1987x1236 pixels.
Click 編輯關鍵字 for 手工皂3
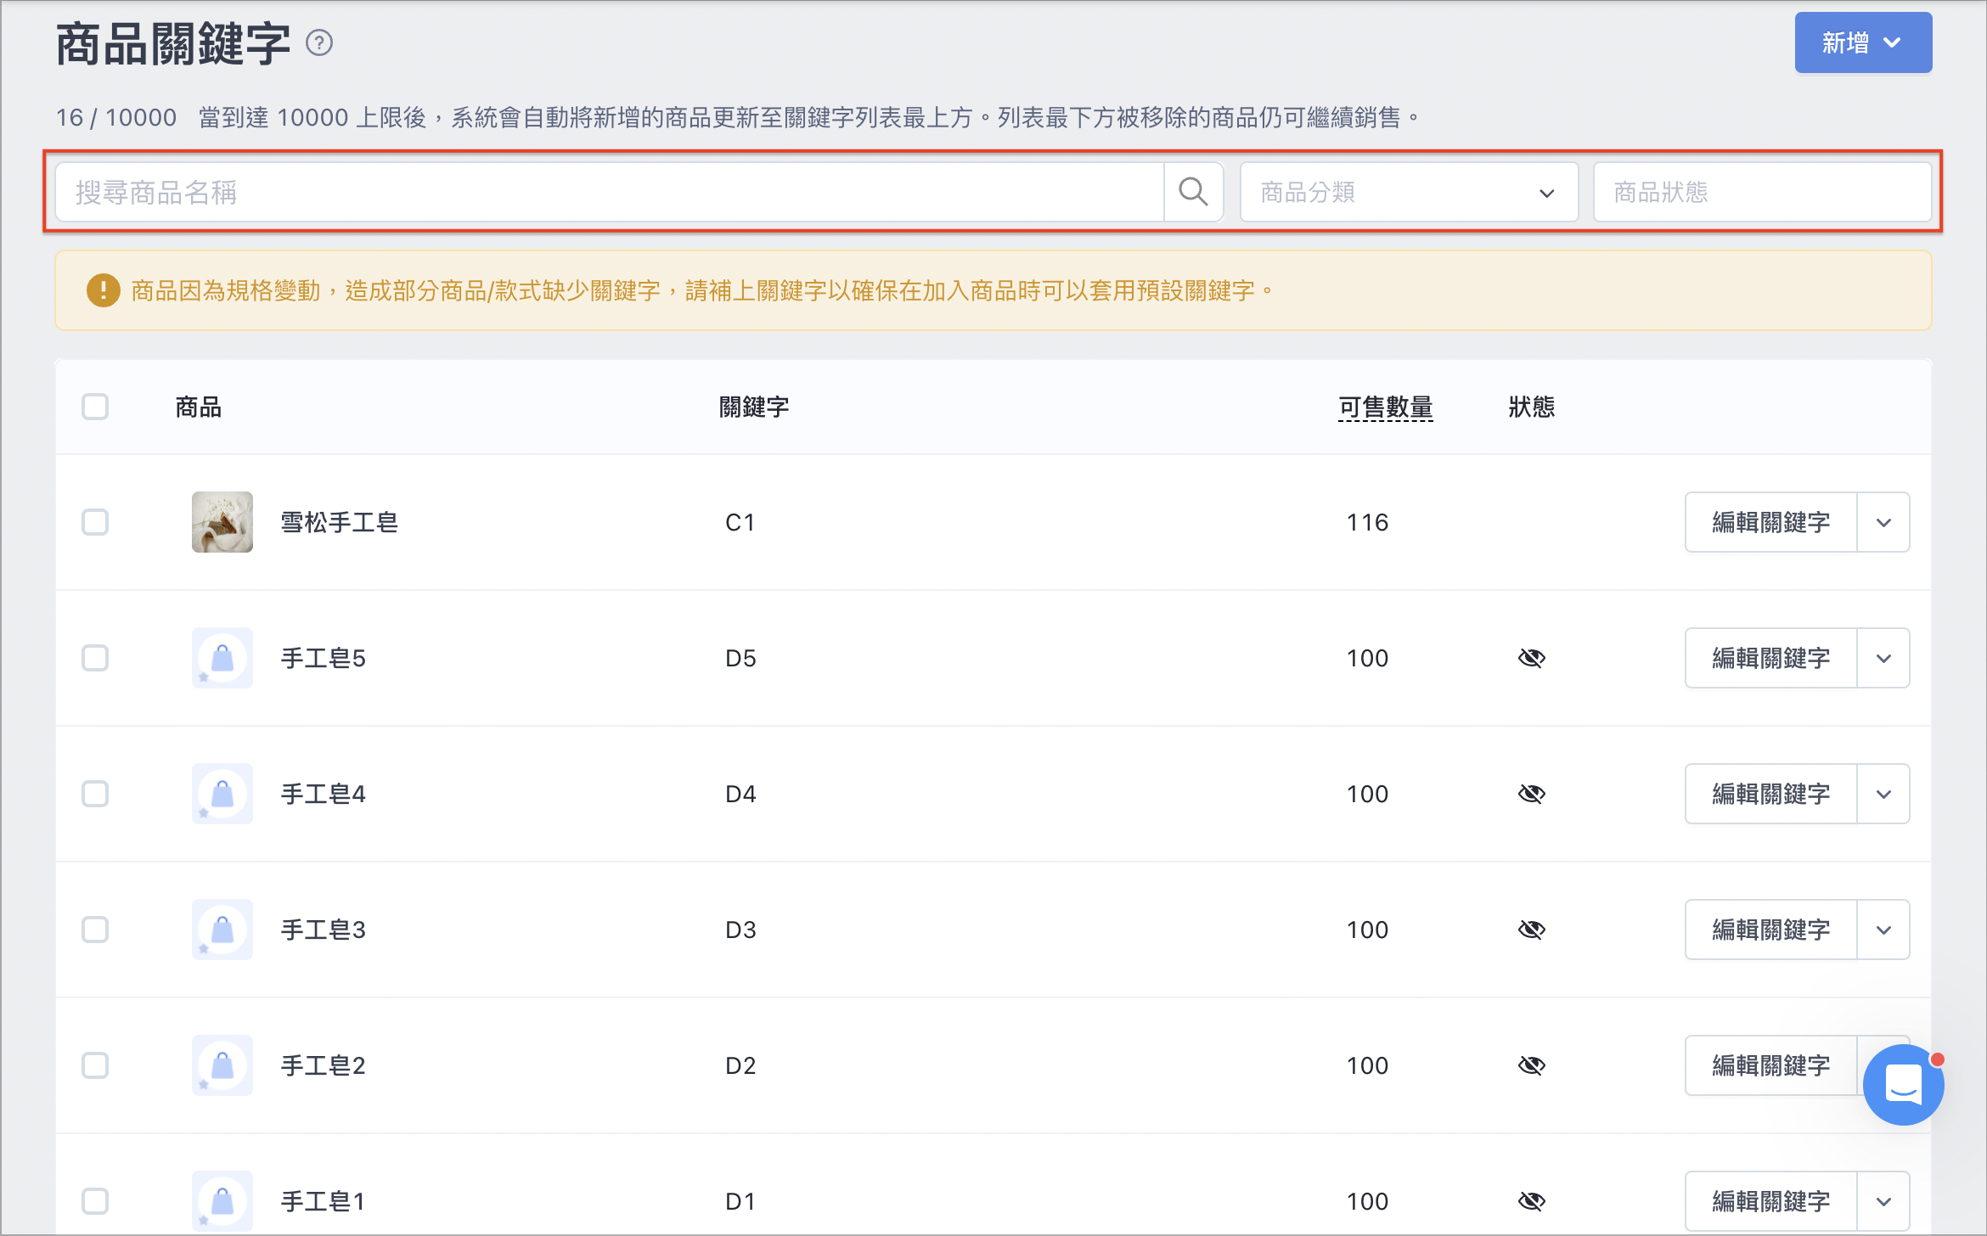coord(1770,930)
